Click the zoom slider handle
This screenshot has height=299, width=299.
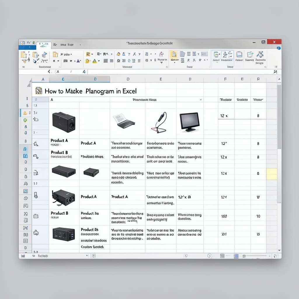(244, 256)
